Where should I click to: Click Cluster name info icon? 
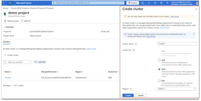136,44
